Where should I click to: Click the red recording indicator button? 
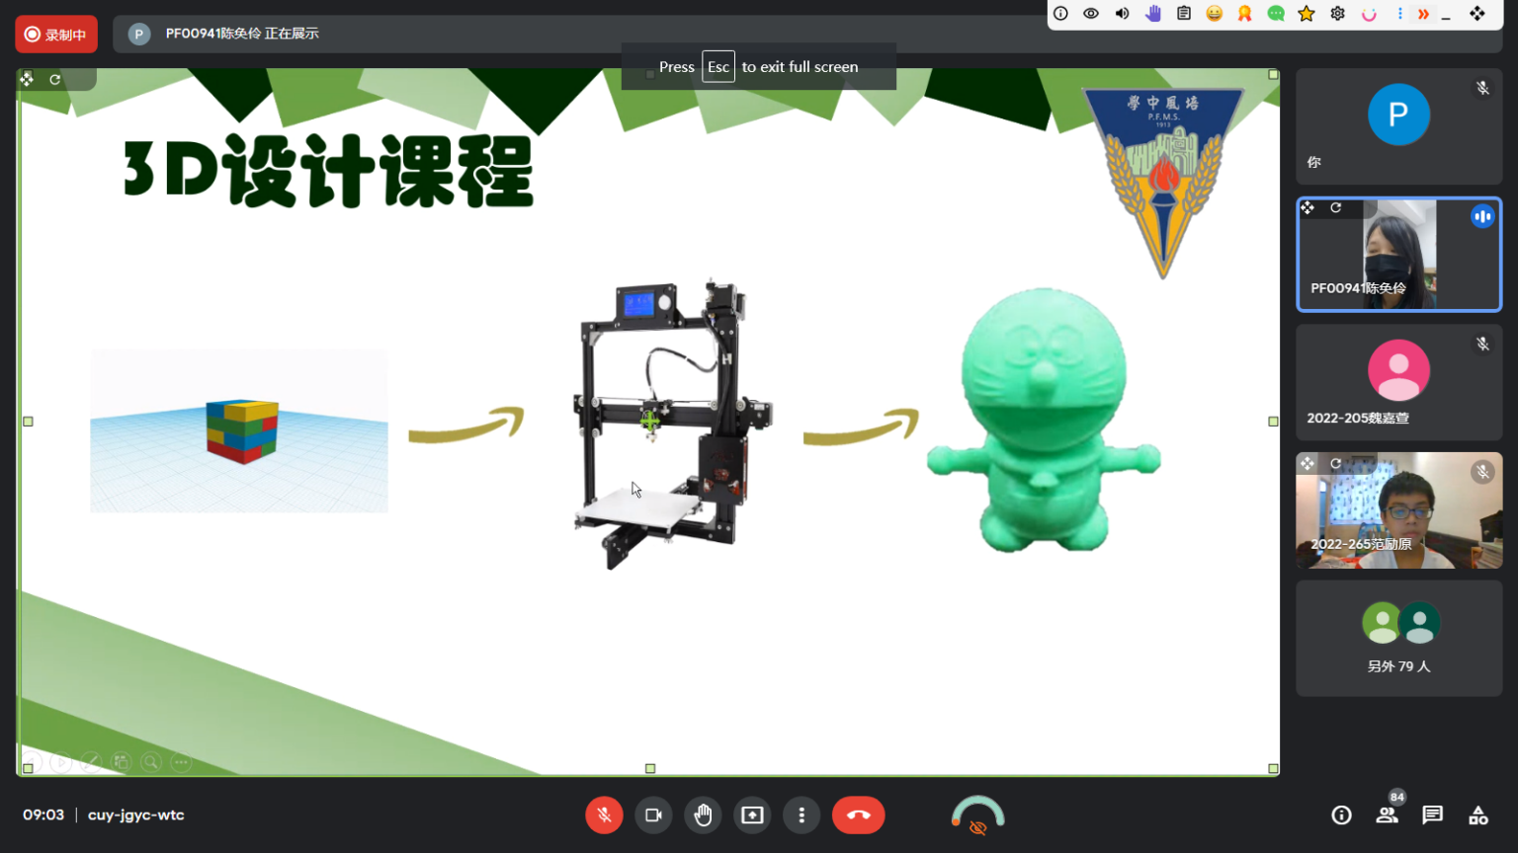(x=56, y=35)
